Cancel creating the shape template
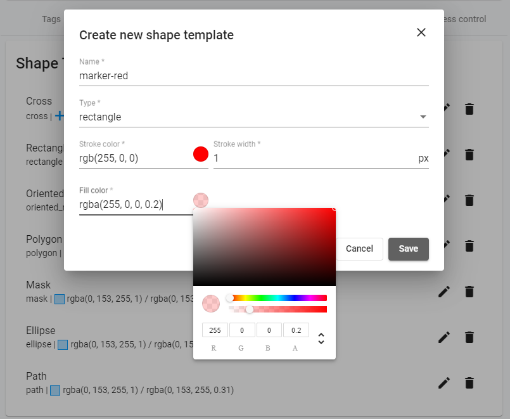510x419 pixels. tap(359, 249)
